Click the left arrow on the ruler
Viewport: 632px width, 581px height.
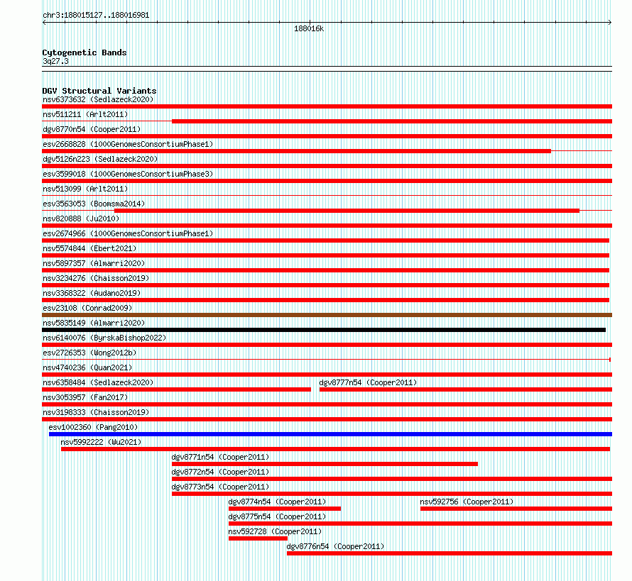pos(44,23)
